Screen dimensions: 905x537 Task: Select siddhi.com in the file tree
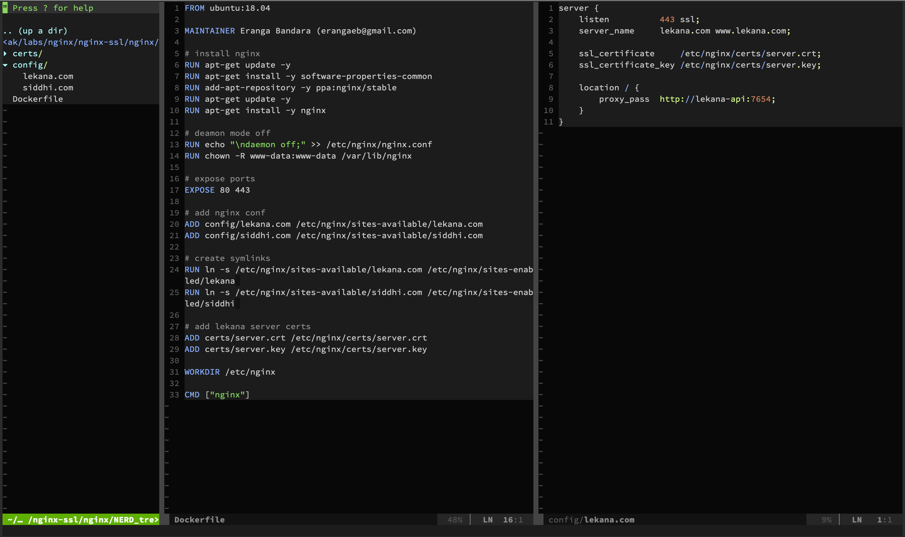(x=48, y=87)
